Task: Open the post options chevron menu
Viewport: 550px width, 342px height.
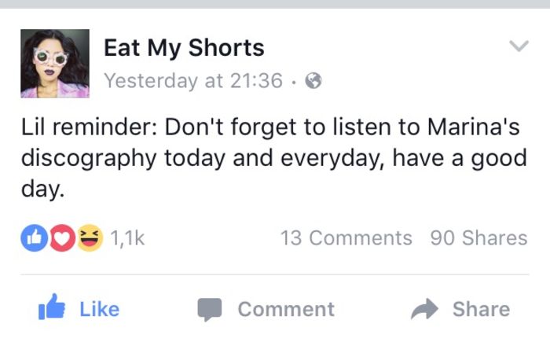Action: coord(519,46)
